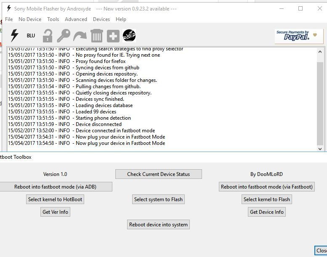The image size is (327, 257).
Task: Click the trash bin icon
Action: (96, 36)
